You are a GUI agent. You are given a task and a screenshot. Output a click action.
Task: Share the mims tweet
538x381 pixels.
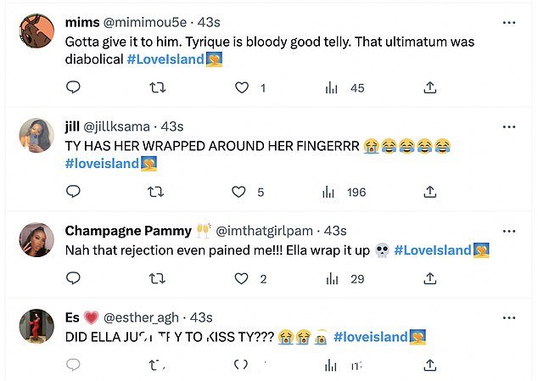point(429,87)
